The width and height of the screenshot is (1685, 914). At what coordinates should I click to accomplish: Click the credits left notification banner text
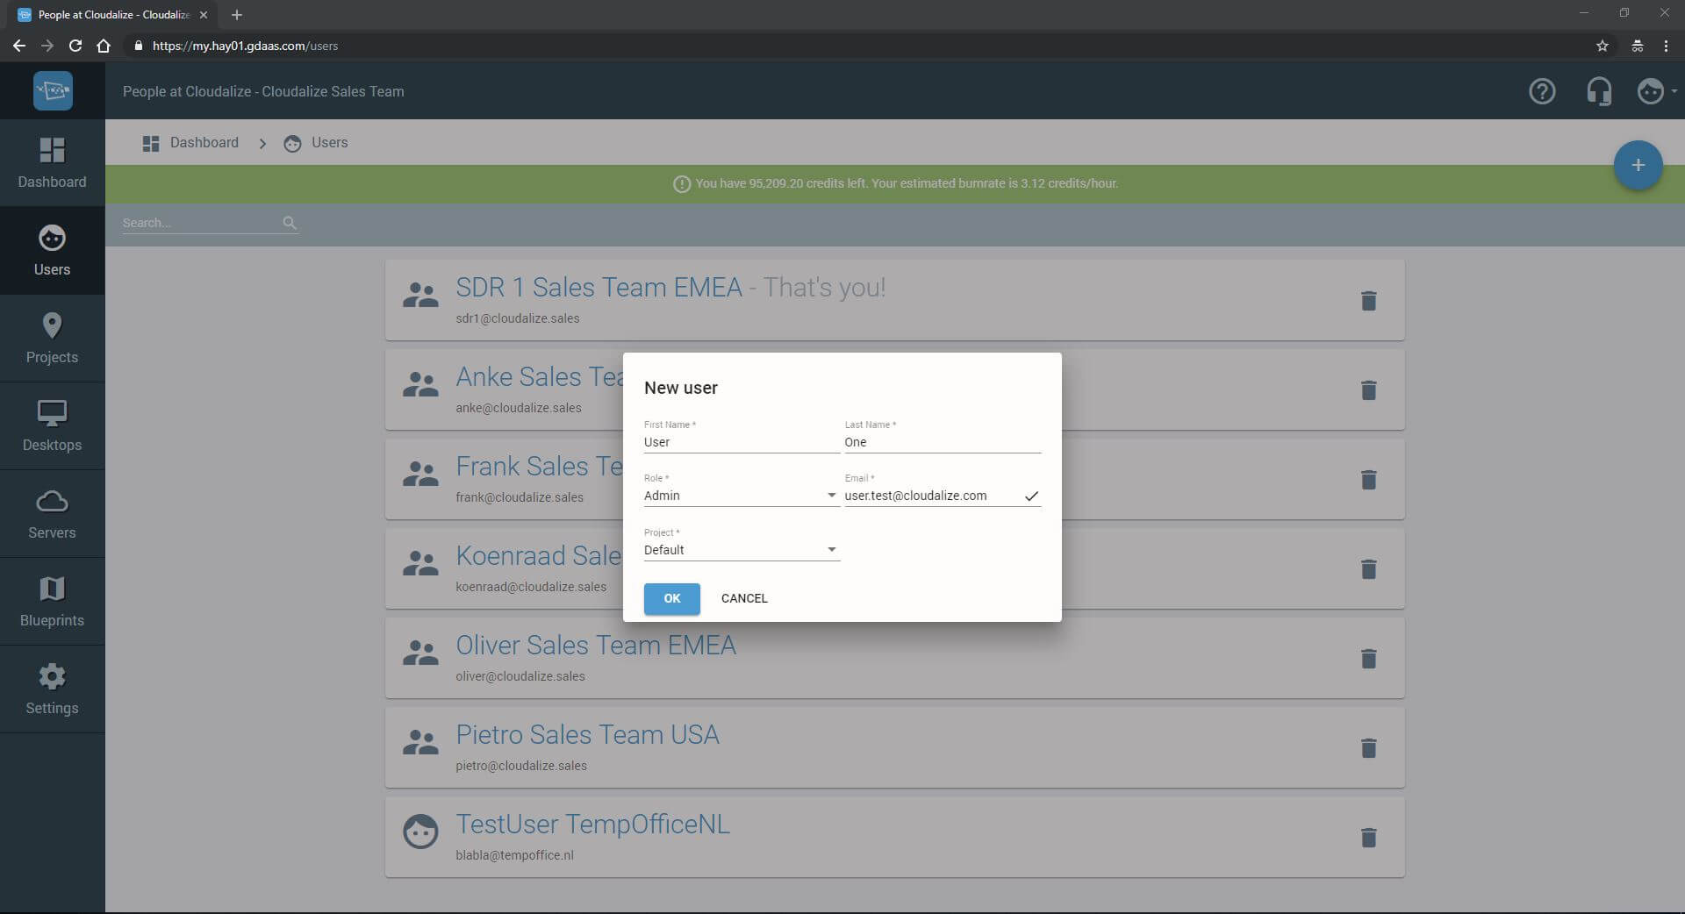[x=907, y=183]
